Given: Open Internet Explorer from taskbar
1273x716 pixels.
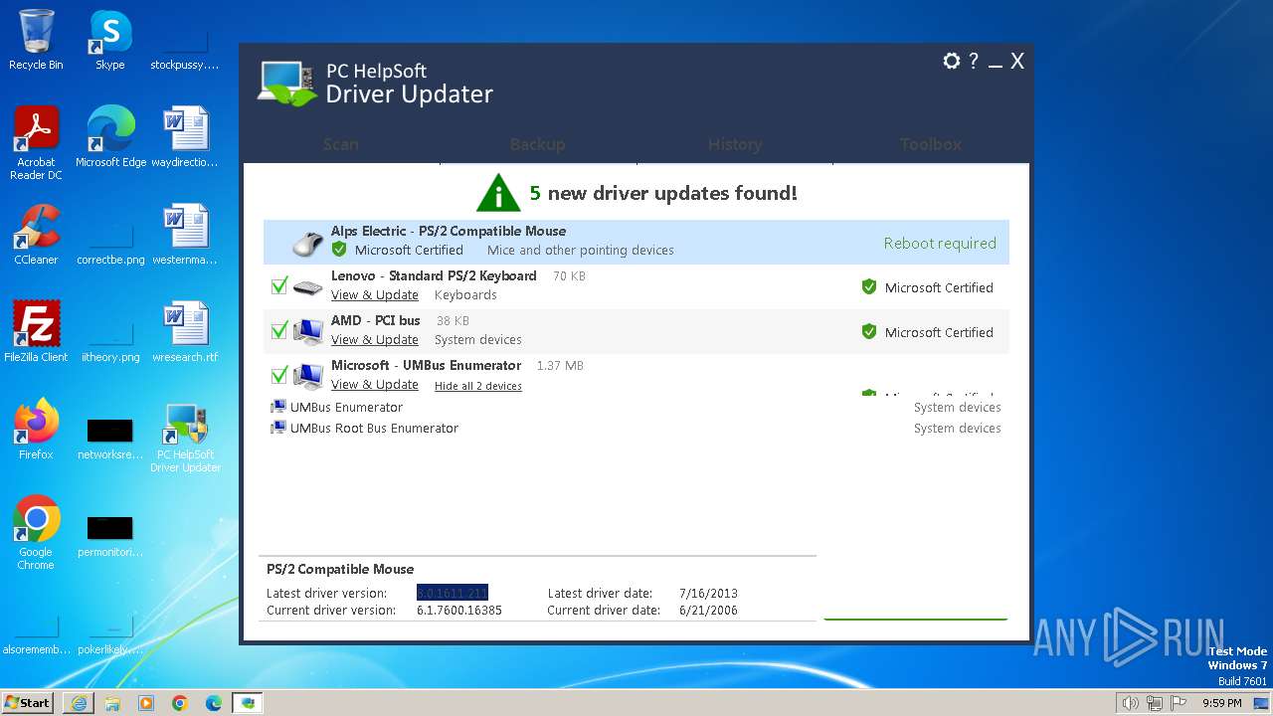Looking at the screenshot, I should coord(79,703).
